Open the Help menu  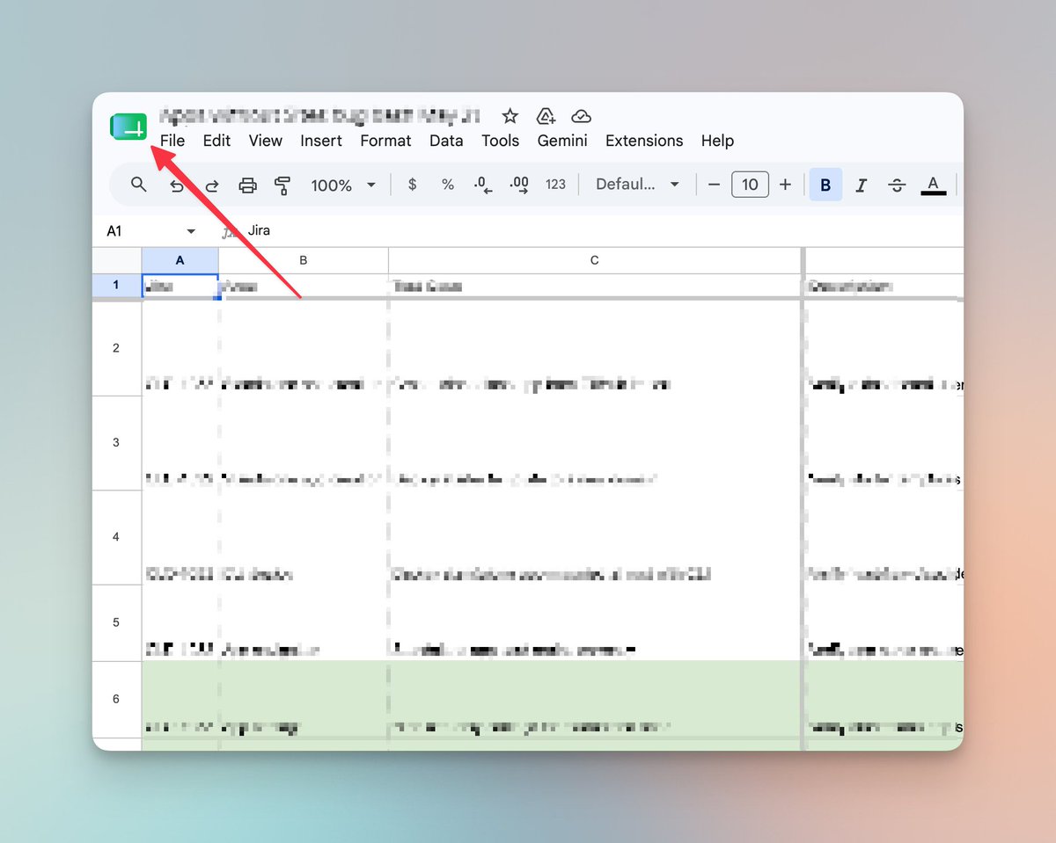point(717,141)
